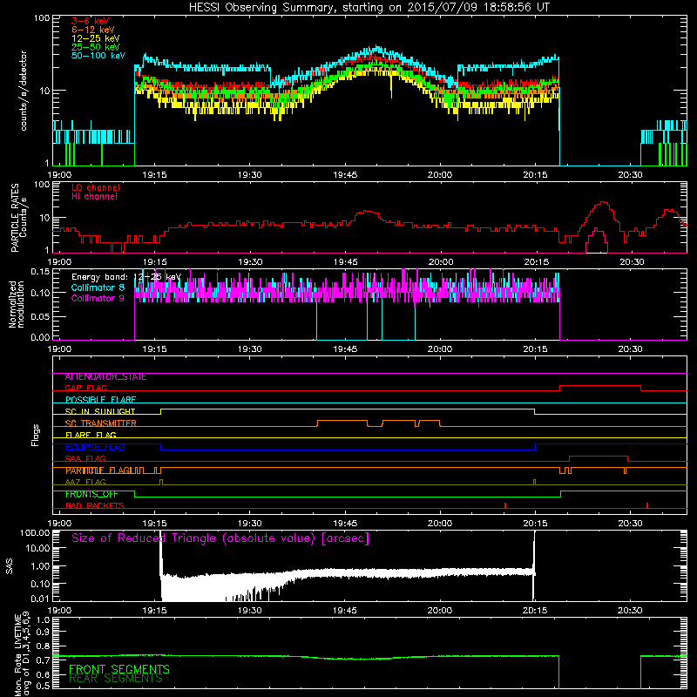
Task: Click the Collimator 8 legend label
Action: tap(98, 288)
